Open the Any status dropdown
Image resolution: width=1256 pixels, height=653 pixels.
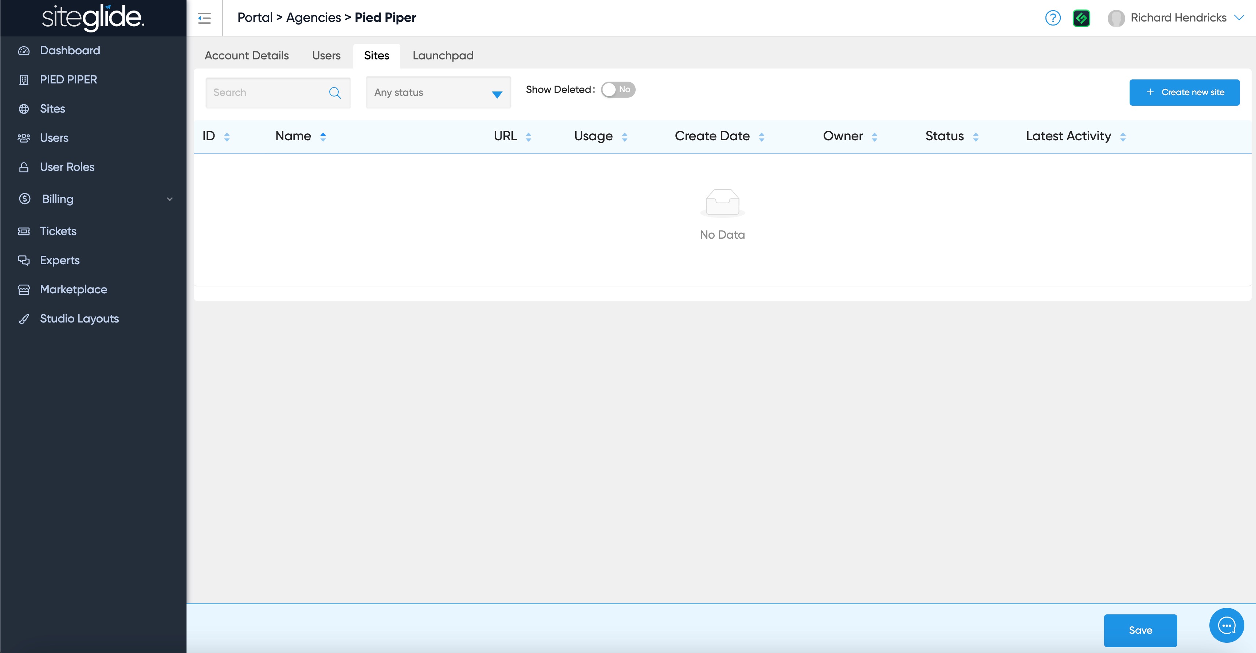[438, 93]
